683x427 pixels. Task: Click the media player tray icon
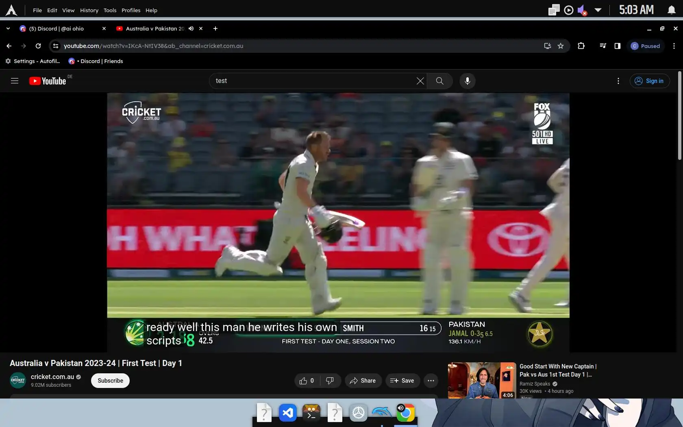point(569,10)
